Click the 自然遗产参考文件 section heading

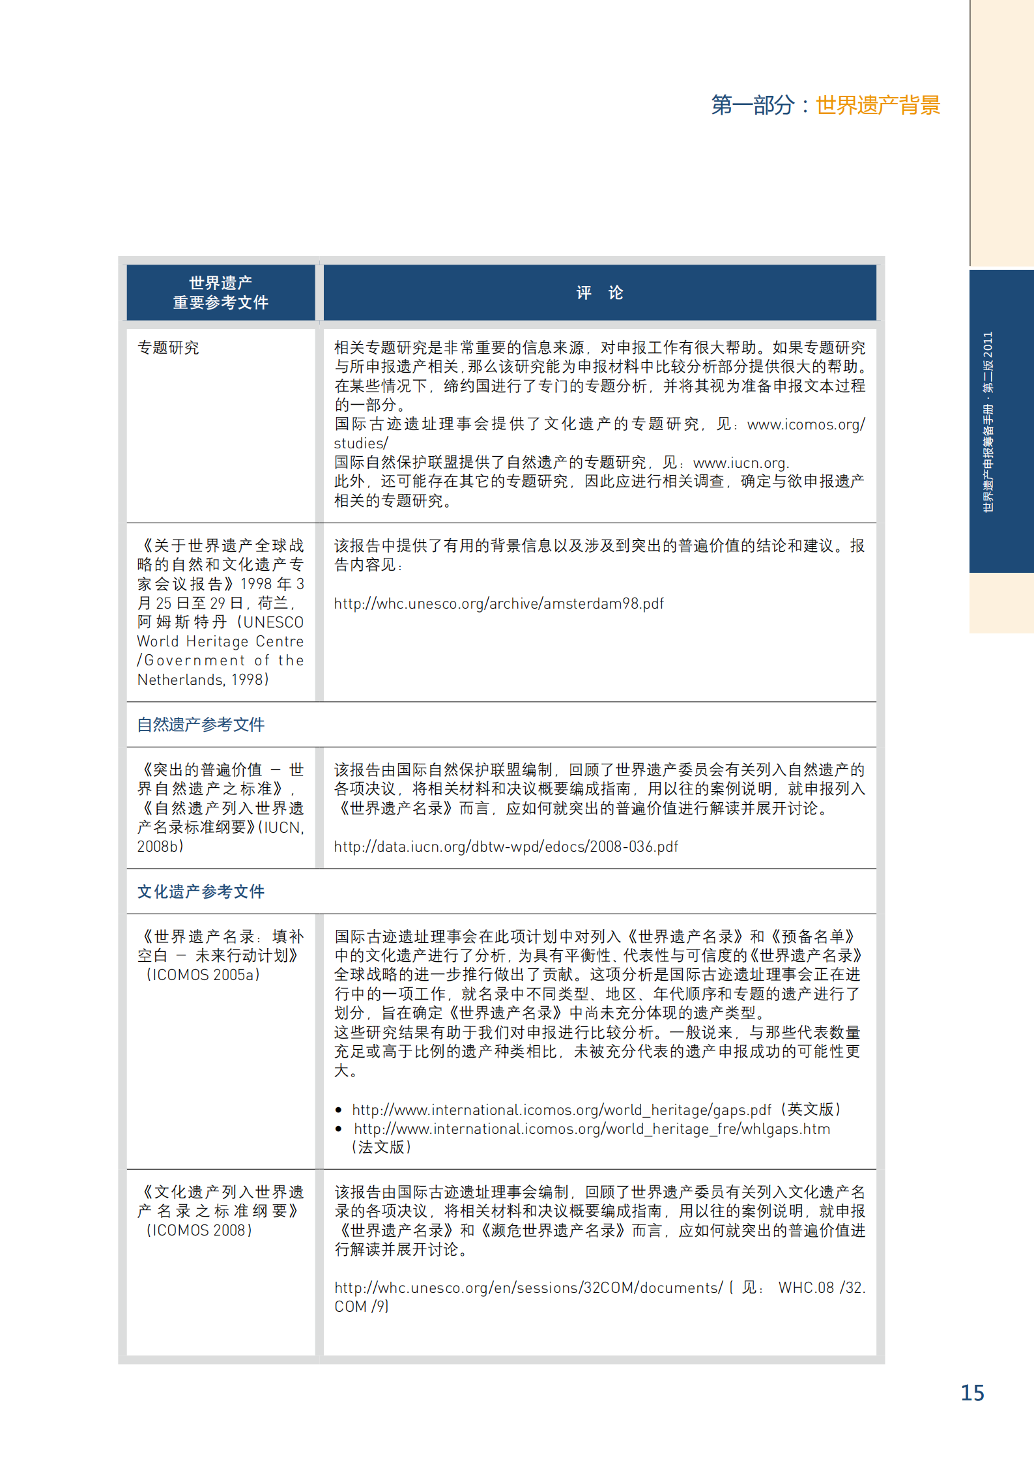coord(201,725)
